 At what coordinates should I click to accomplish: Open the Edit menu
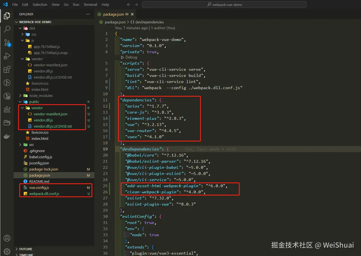coord(25,4)
